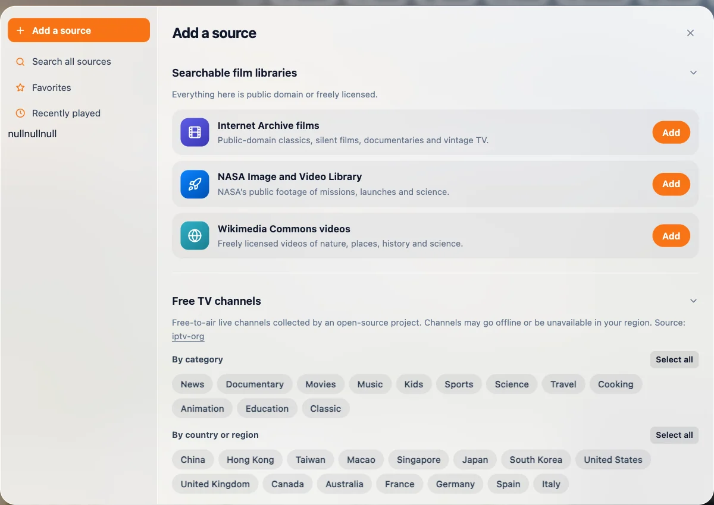
Task: Click the nullnullnull text in the sidebar
Action: click(32, 134)
